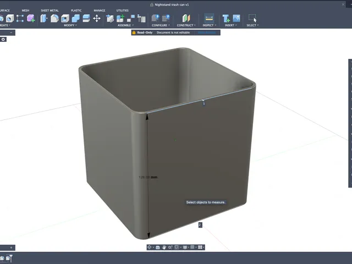
Task: Select the Fillet tool icon
Action: point(54,18)
